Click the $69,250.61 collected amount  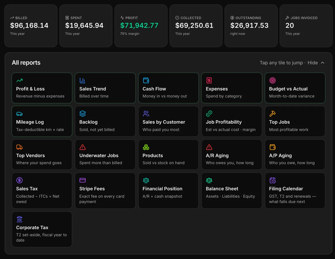coord(194,25)
